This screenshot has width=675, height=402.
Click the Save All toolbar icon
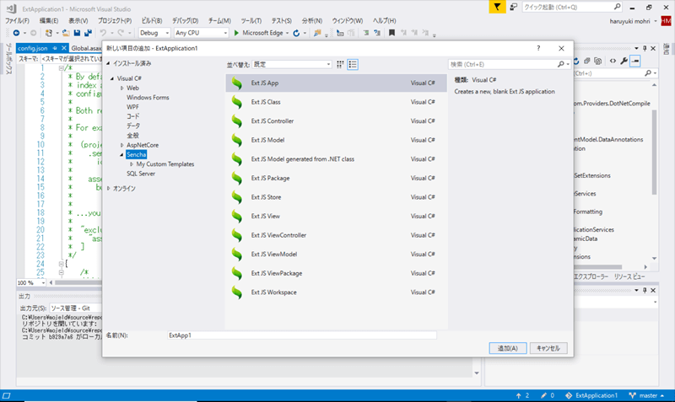point(89,33)
